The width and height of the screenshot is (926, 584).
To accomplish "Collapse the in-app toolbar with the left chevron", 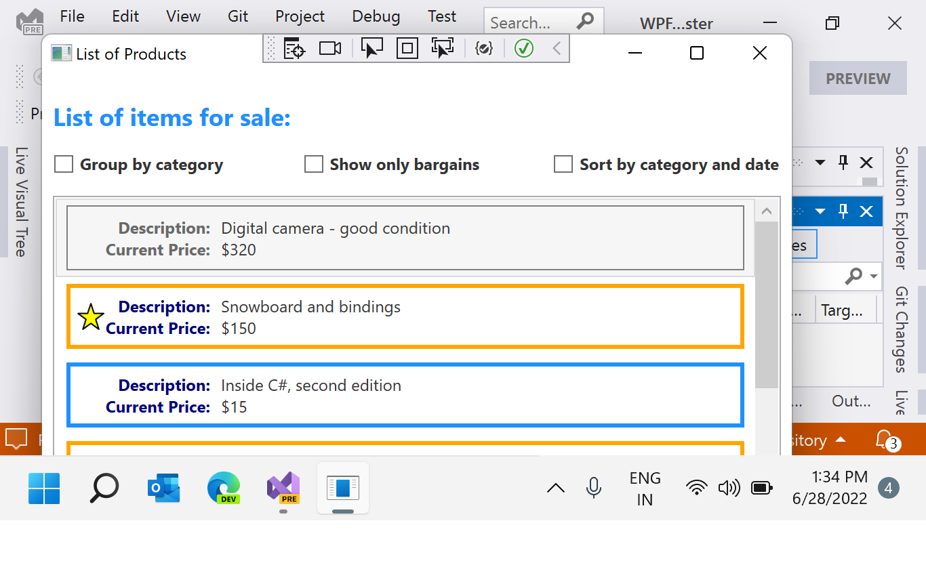I will point(556,48).
